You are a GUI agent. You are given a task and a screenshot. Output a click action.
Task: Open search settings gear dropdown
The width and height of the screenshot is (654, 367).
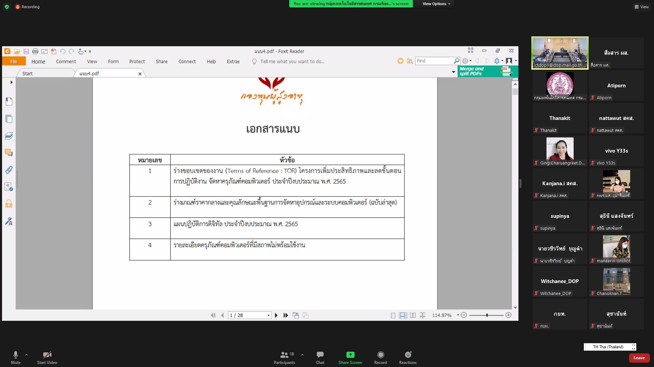[467, 61]
